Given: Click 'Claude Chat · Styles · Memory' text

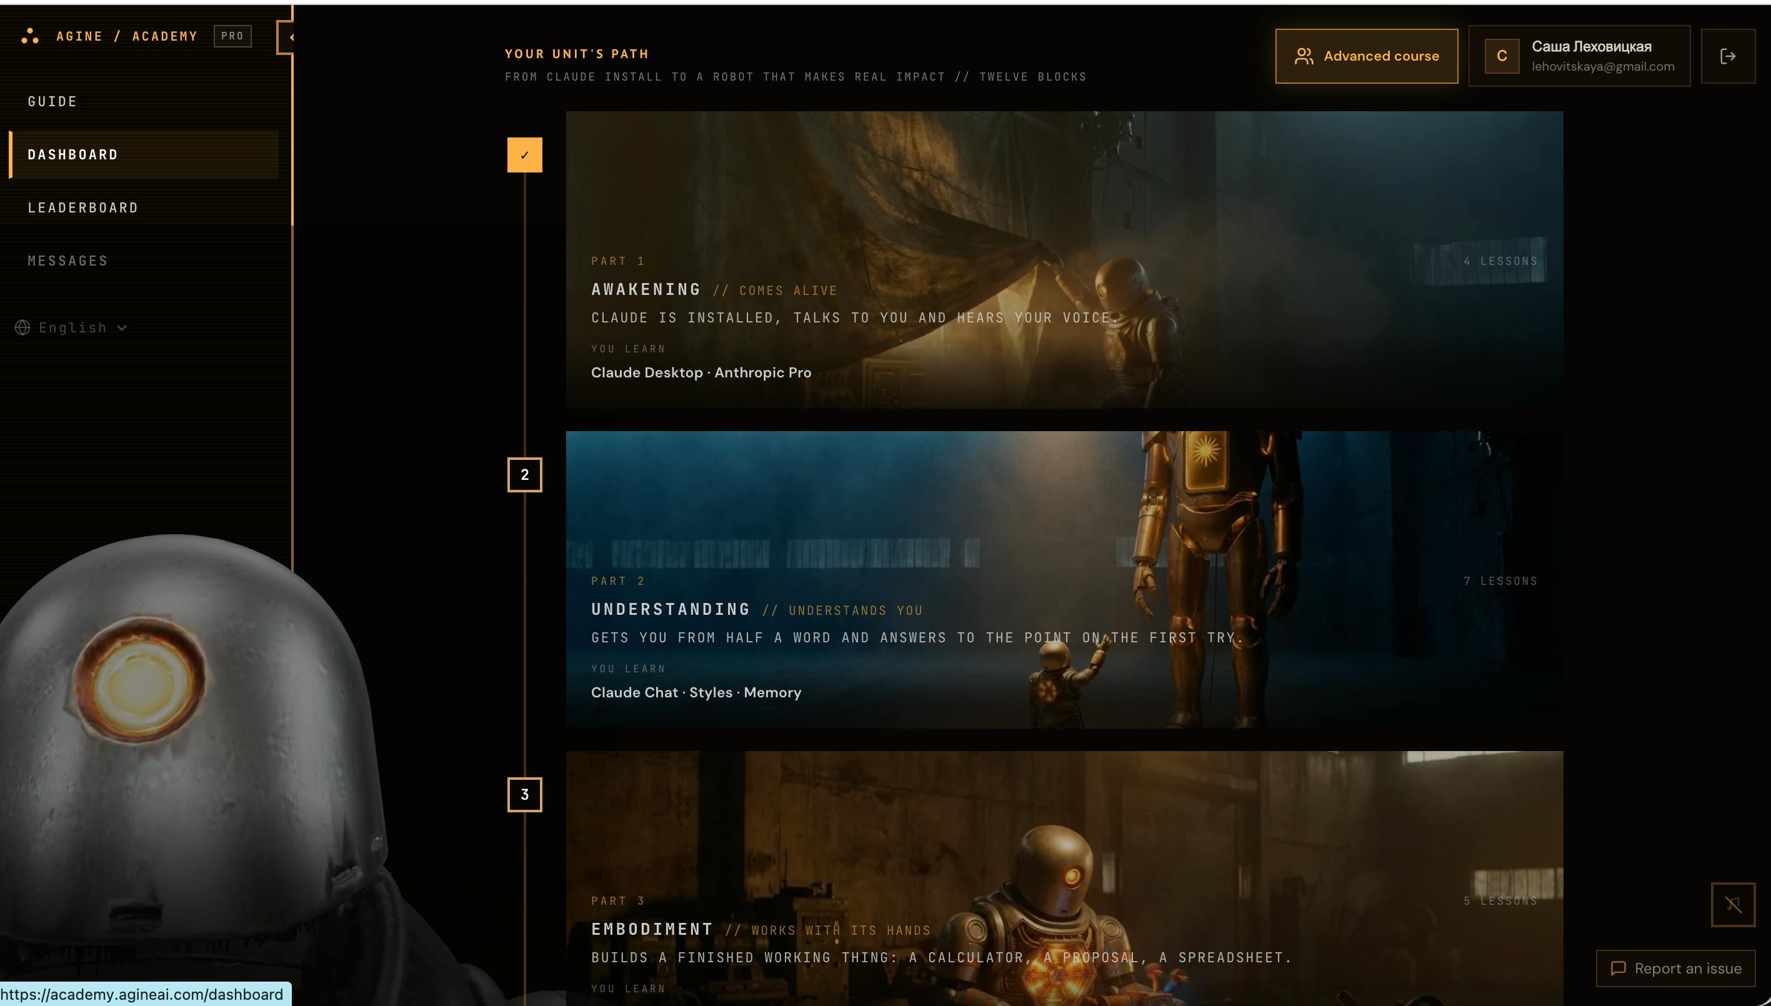Looking at the screenshot, I should click(x=696, y=692).
